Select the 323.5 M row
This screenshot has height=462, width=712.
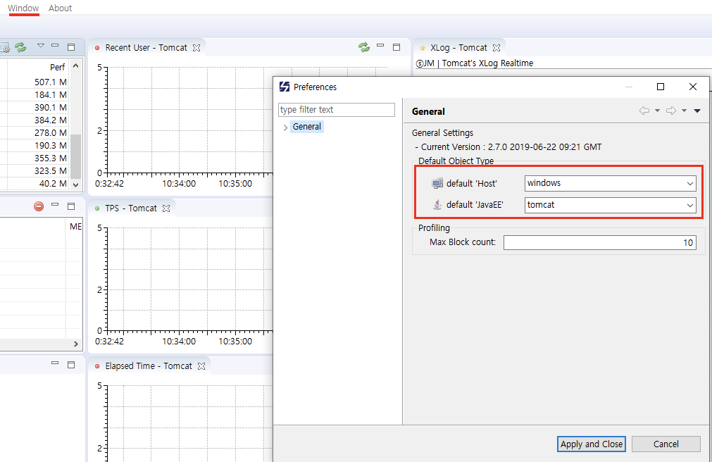pos(35,171)
